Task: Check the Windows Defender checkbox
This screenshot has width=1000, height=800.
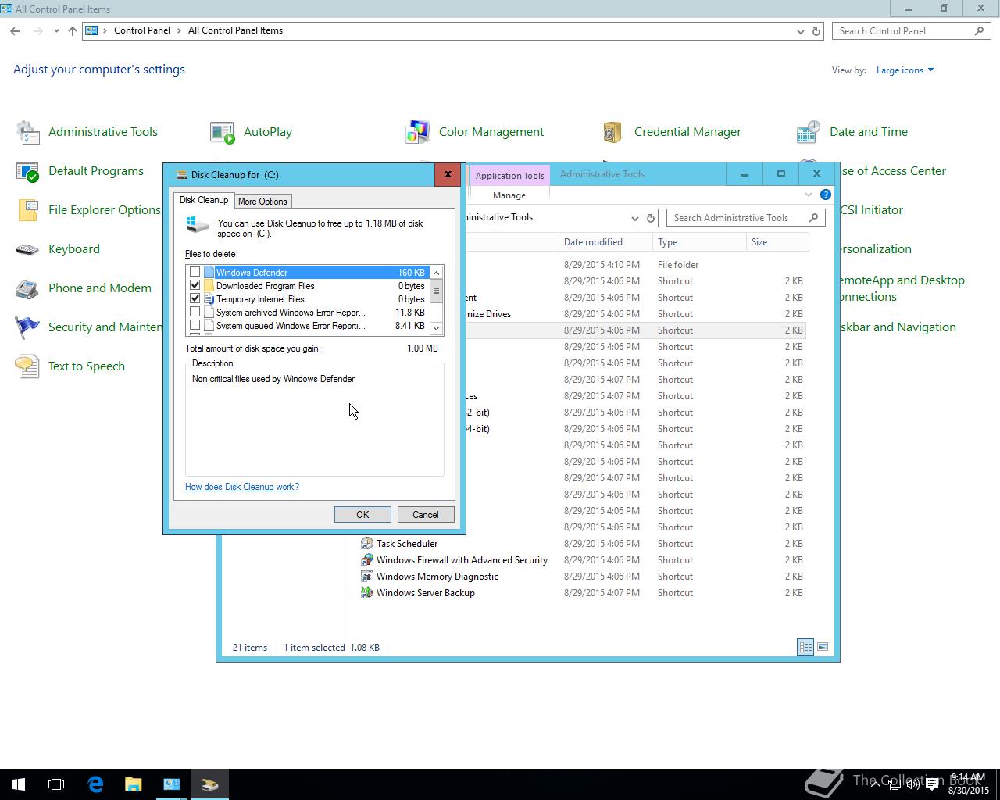Action: [195, 273]
